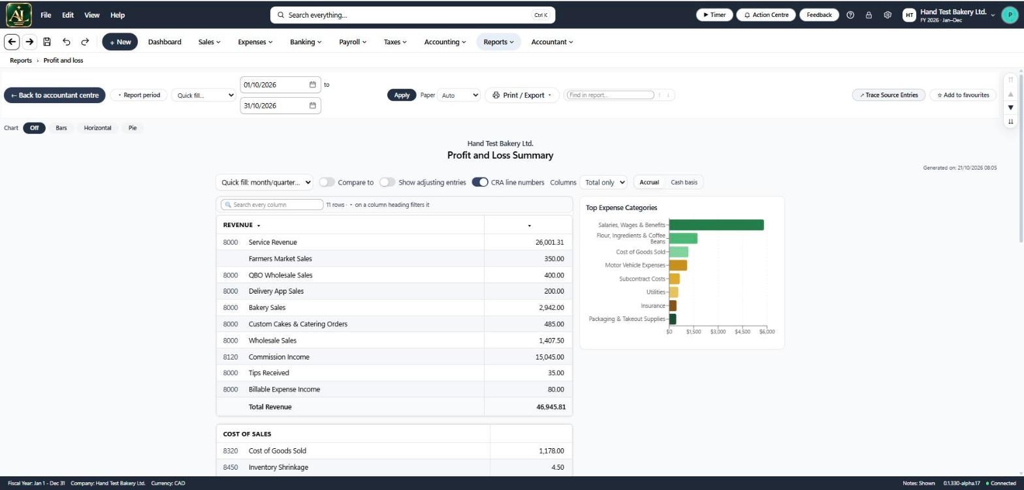The height and width of the screenshot is (490, 1024).
Task: Set chart mode to Off
Action: pyautogui.click(x=34, y=128)
